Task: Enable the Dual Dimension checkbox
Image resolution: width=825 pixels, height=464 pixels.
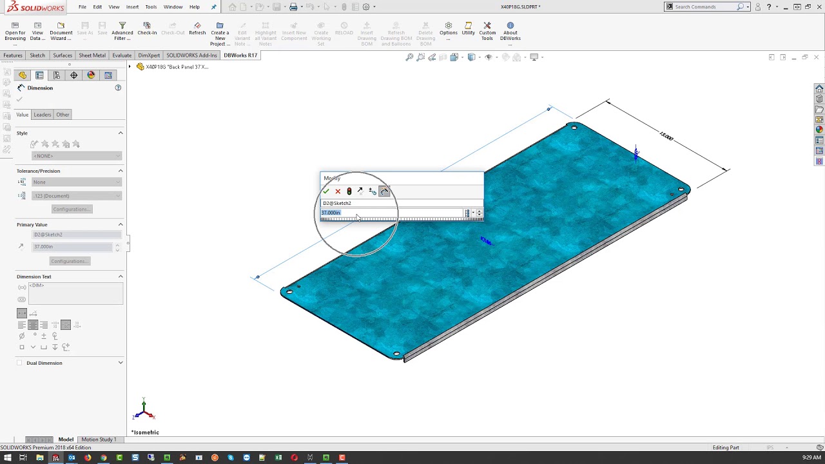Action: (19, 363)
